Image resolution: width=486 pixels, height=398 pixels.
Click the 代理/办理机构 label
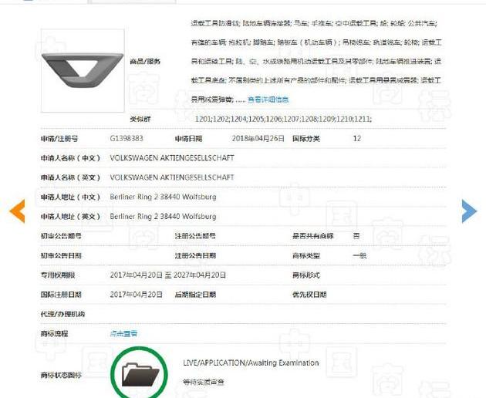pos(63,314)
